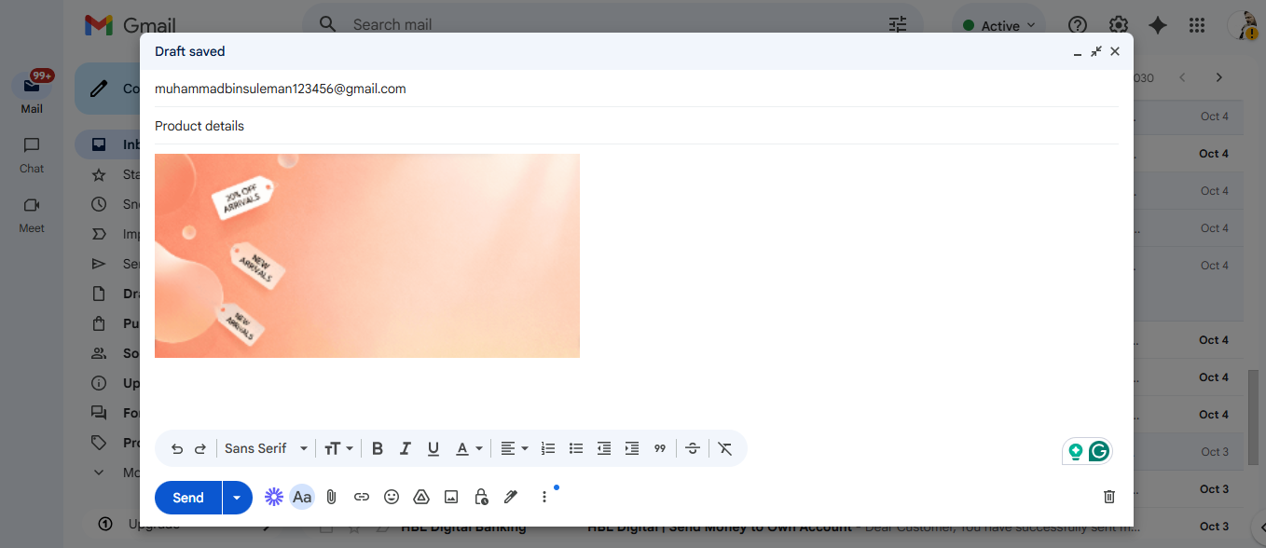Open the Gemini sparkle icon

(1158, 25)
